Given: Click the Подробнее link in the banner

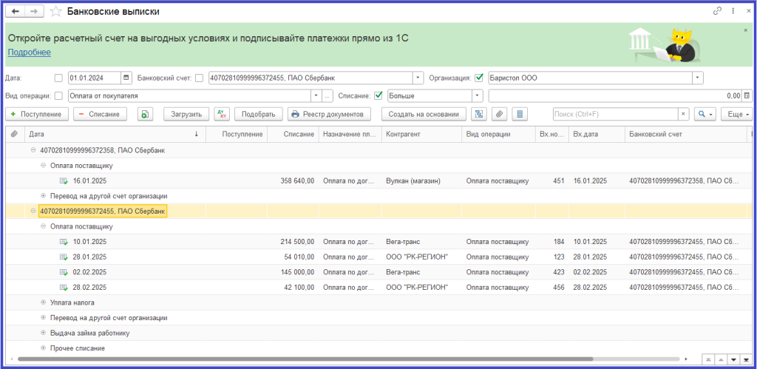Looking at the screenshot, I should 29,53.
